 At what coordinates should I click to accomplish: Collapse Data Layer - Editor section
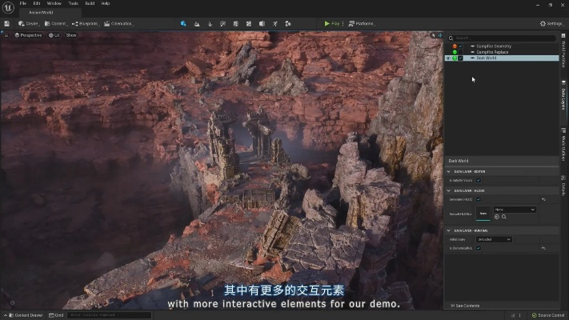click(448, 172)
